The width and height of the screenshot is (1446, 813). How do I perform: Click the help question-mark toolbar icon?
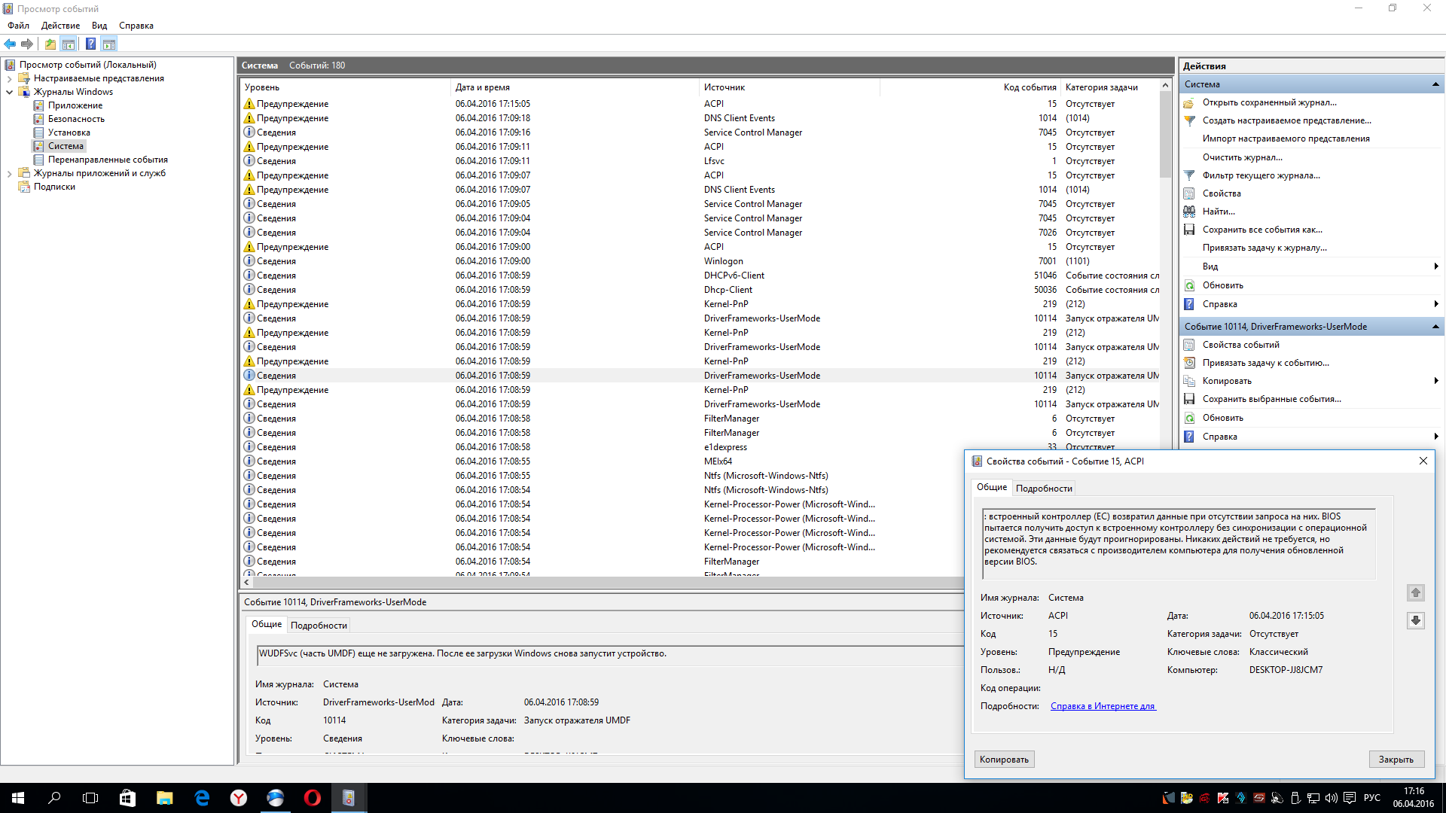click(90, 44)
